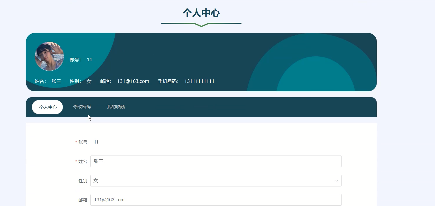Viewport: 435px width, 206px height.
Task: Switch to the 修改密码 tab
Action: tap(82, 107)
